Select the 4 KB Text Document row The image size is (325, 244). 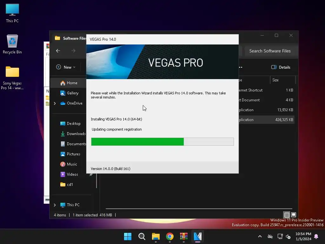[x=266, y=100]
